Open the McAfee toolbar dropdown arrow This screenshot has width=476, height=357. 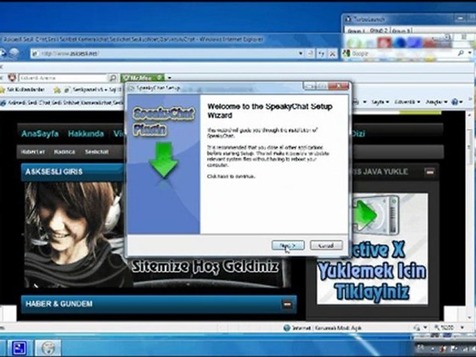170,78
